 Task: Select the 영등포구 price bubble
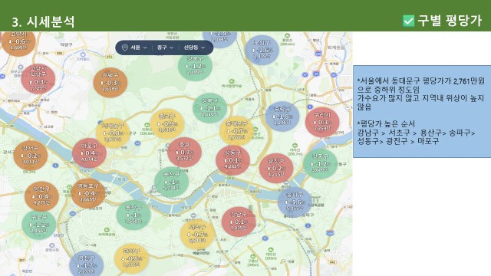(x=88, y=193)
